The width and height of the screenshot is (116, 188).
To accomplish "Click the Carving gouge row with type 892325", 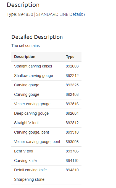I will (x=46, y=85).
